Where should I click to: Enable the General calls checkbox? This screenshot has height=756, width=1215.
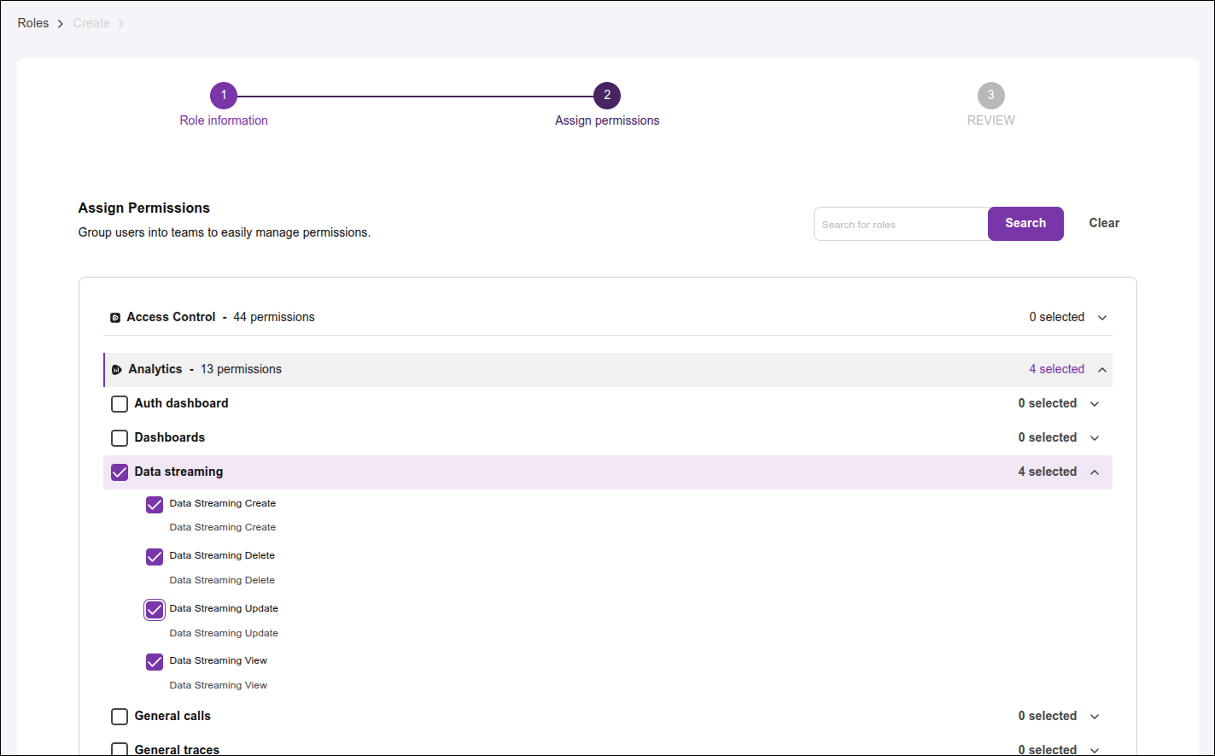pyautogui.click(x=120, y=716)
